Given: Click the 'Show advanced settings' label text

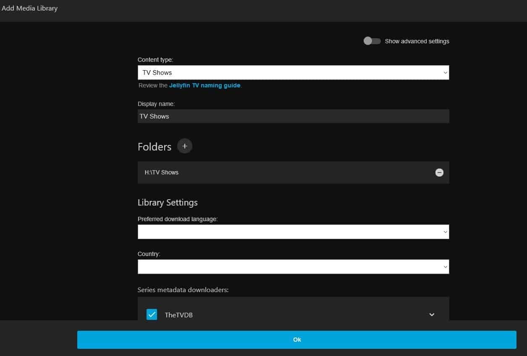Looking at the screenshot, I should [417, 41].
